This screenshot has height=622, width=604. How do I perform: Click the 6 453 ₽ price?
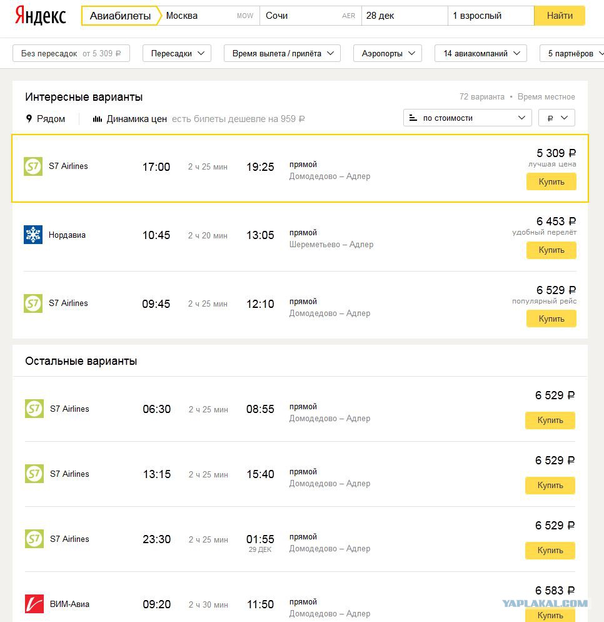tap(556, 222)
